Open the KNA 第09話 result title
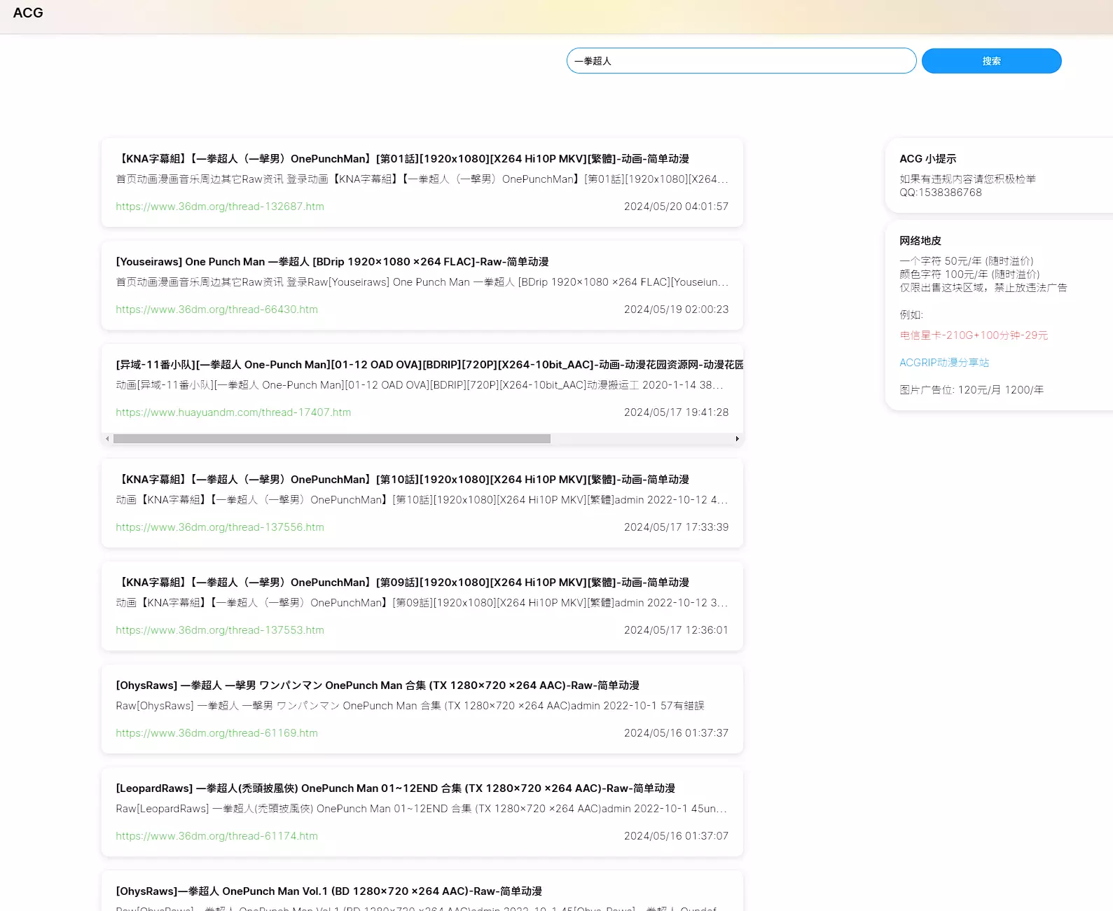This screenshot has width=1113, height=911. [402, 583]
